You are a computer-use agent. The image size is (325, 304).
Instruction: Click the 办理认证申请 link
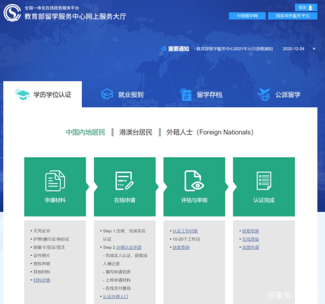(129, 247)
